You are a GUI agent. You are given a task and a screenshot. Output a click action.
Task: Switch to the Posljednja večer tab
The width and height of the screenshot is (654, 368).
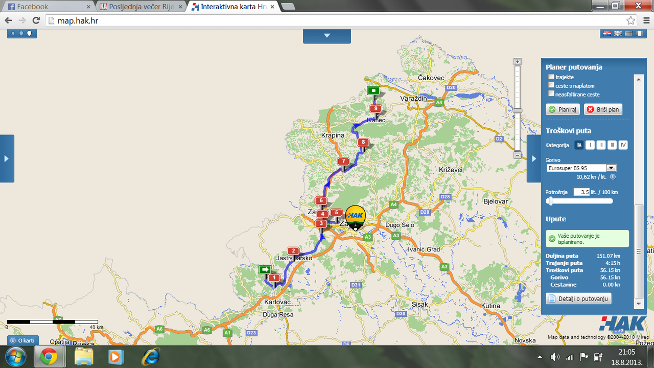click(x=141, y=7)
